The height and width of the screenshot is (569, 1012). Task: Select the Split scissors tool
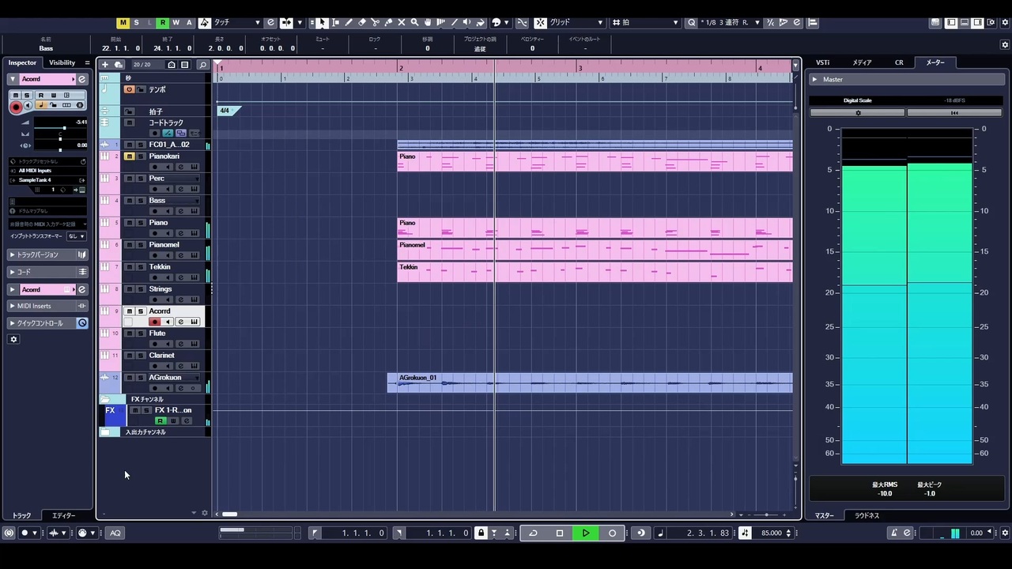[x=375, y=22]
